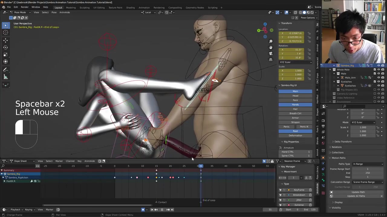Jump to the end frame
Screen dimensions: 387x217
pyautogui.click(x=172, y=210)
